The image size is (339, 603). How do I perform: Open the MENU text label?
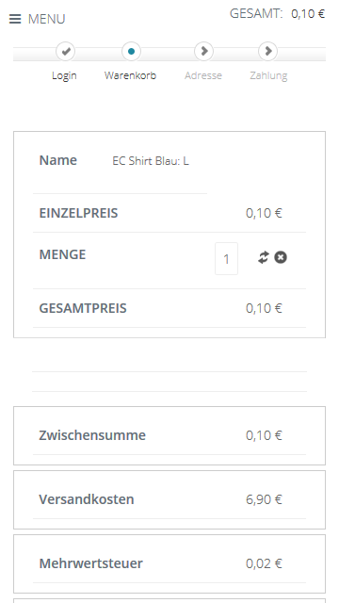point(46,19)
